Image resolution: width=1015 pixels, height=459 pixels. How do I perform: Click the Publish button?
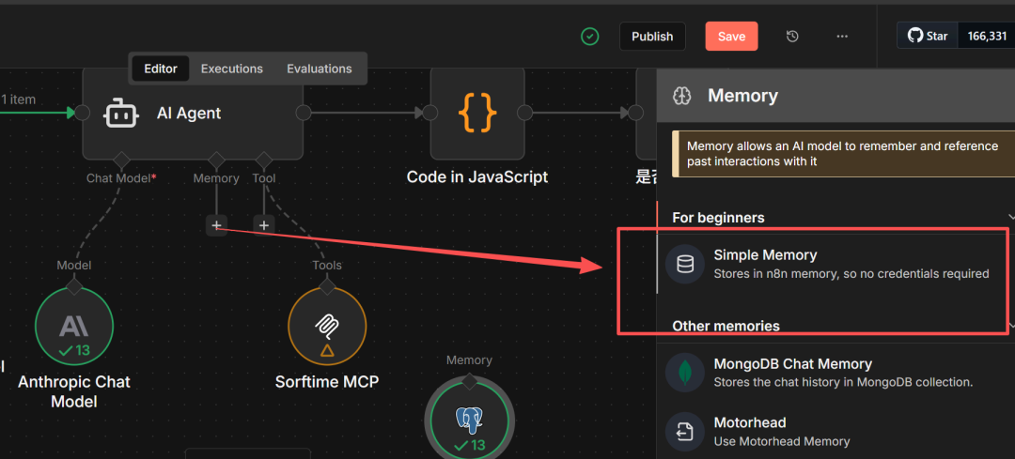tap(652, 37)
